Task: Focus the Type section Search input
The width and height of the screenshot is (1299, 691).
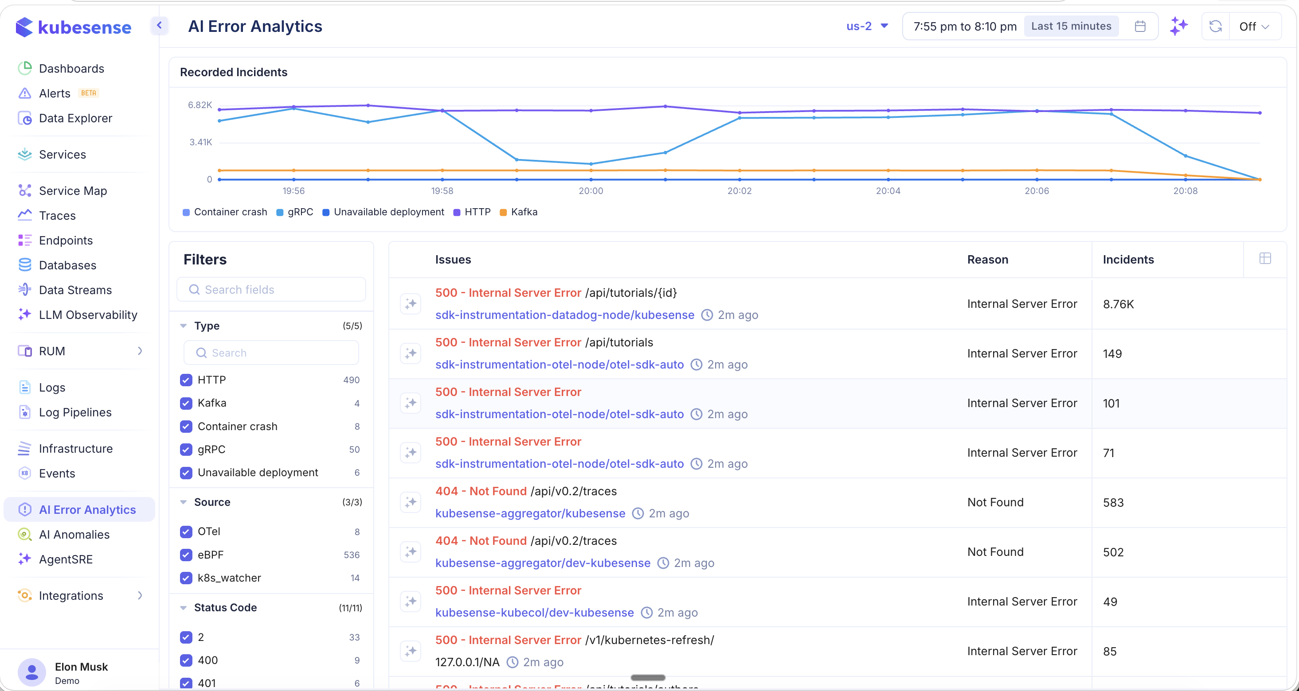Action: [271, 353]
